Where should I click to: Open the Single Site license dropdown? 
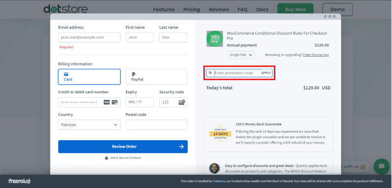241,55
